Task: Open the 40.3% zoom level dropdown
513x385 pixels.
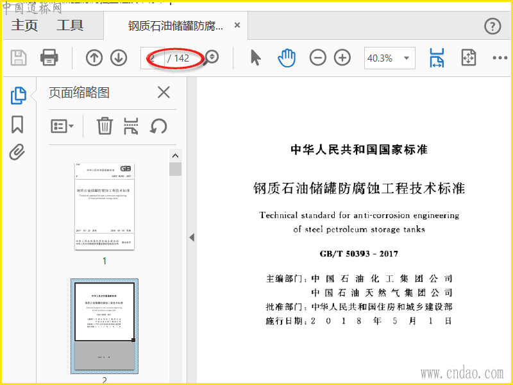Action: point(390,58)
